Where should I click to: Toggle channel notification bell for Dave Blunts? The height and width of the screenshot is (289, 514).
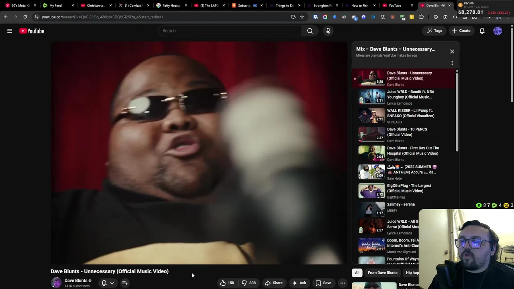tap(104, 283)
